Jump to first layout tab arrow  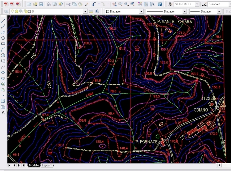(x=9, y=165)
